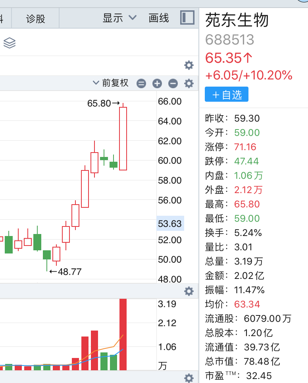
Task: Open K-line chart settings gear beside 前复权
Action: pyautogui.click(x=189, y=83)
